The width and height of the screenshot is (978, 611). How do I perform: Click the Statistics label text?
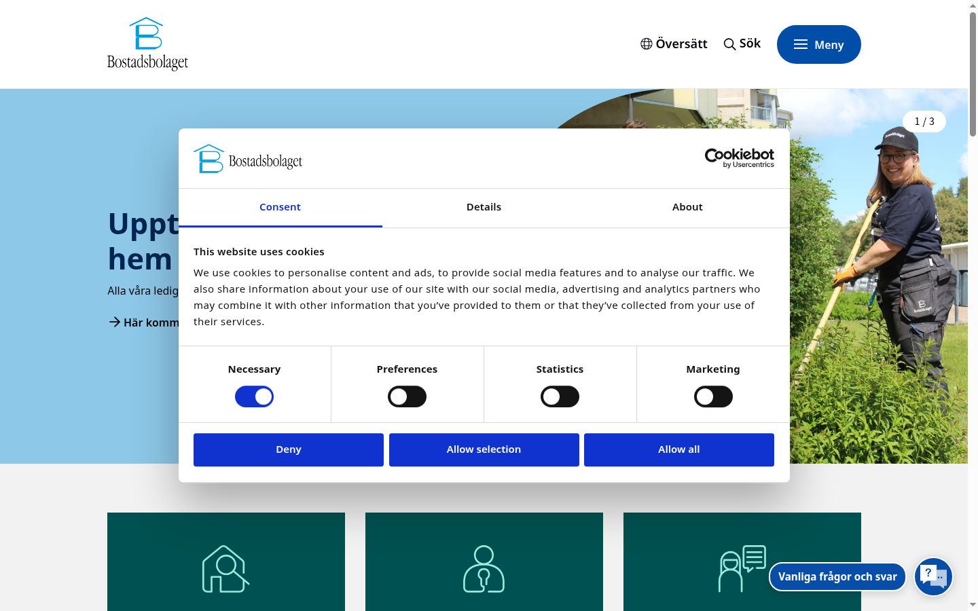pos(560,369)
